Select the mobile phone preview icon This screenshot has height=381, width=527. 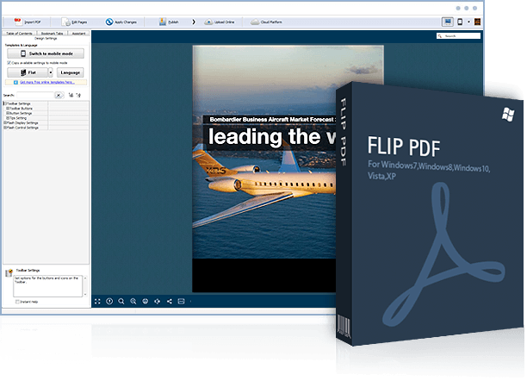click(460, 22)
